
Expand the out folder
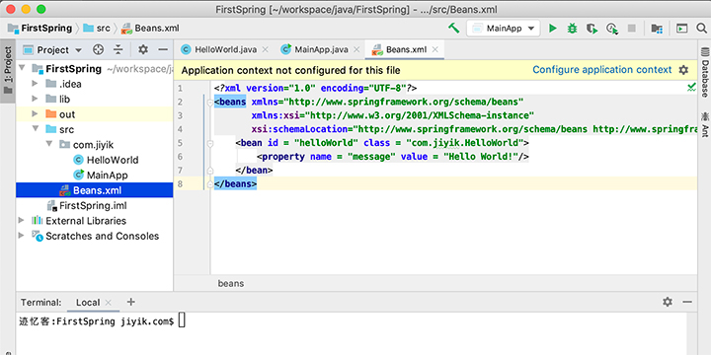[36, 114]
